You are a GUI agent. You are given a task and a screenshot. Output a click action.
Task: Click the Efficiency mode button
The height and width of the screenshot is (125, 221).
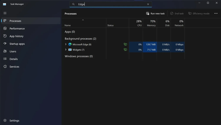pos(199,14)
